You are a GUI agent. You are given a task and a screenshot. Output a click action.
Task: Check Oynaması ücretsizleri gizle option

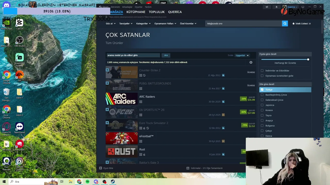pyautogui.click(x=262, y=76)
